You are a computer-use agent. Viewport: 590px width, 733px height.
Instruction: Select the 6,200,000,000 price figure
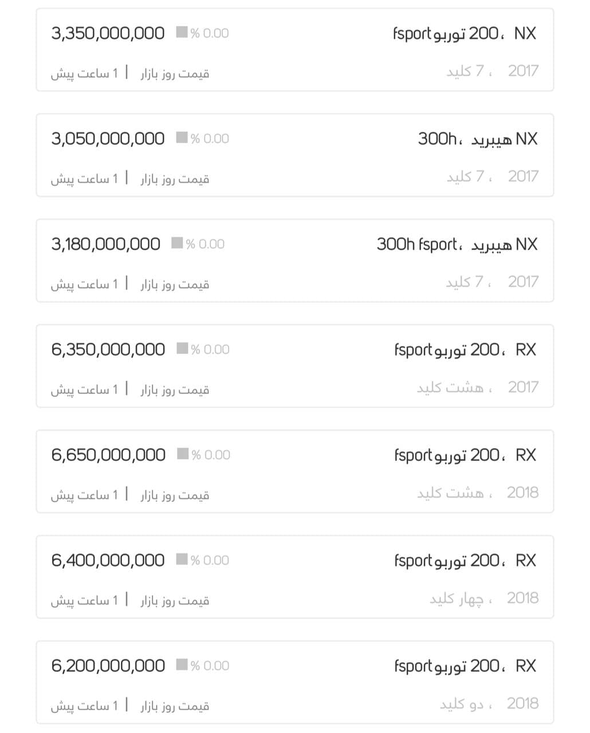(x=108, y=665)
